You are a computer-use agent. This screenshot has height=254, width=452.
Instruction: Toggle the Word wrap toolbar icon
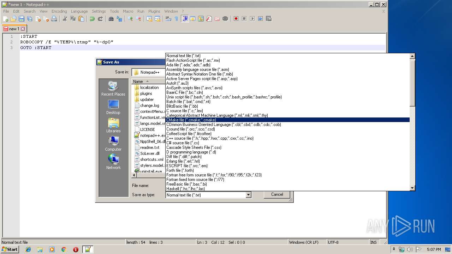pos(168,19)
